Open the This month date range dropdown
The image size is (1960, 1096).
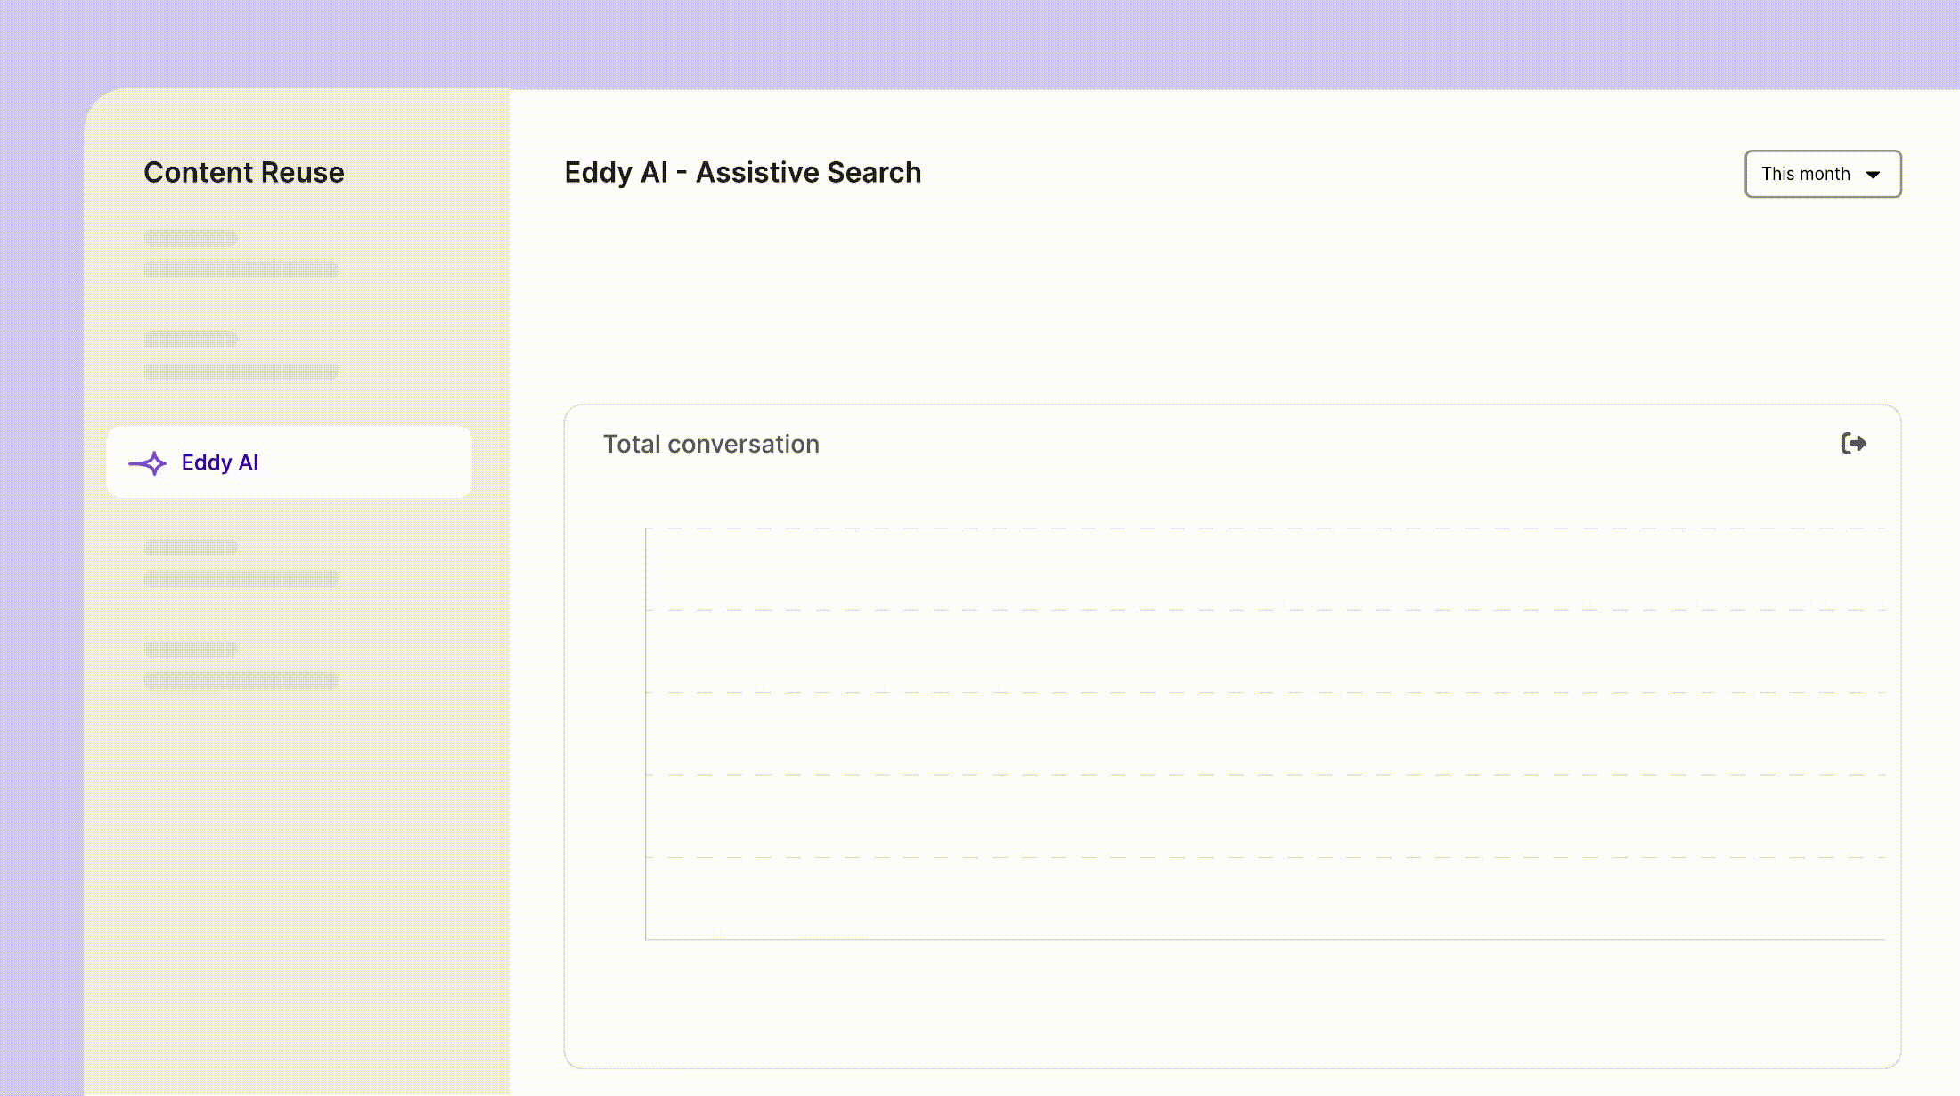click(x=1823, y=174)
